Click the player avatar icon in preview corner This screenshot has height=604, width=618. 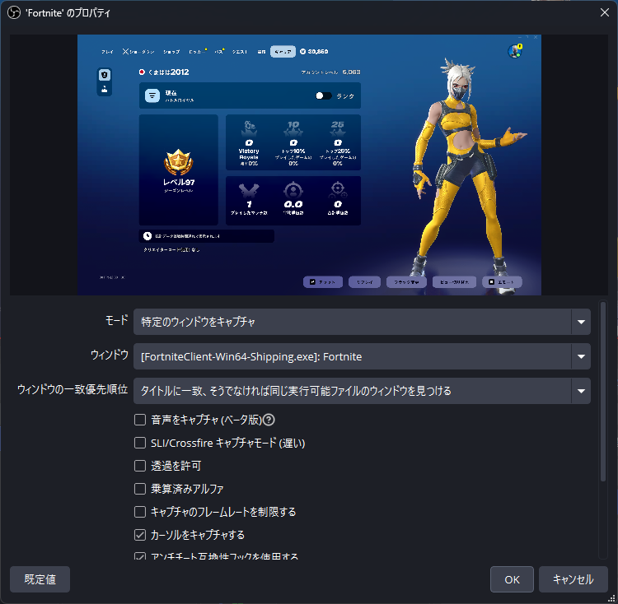pos(515,51)
